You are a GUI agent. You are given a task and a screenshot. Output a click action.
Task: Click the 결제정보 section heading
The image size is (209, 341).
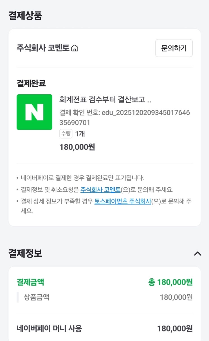pyautogui.click(x=25, y=253)
